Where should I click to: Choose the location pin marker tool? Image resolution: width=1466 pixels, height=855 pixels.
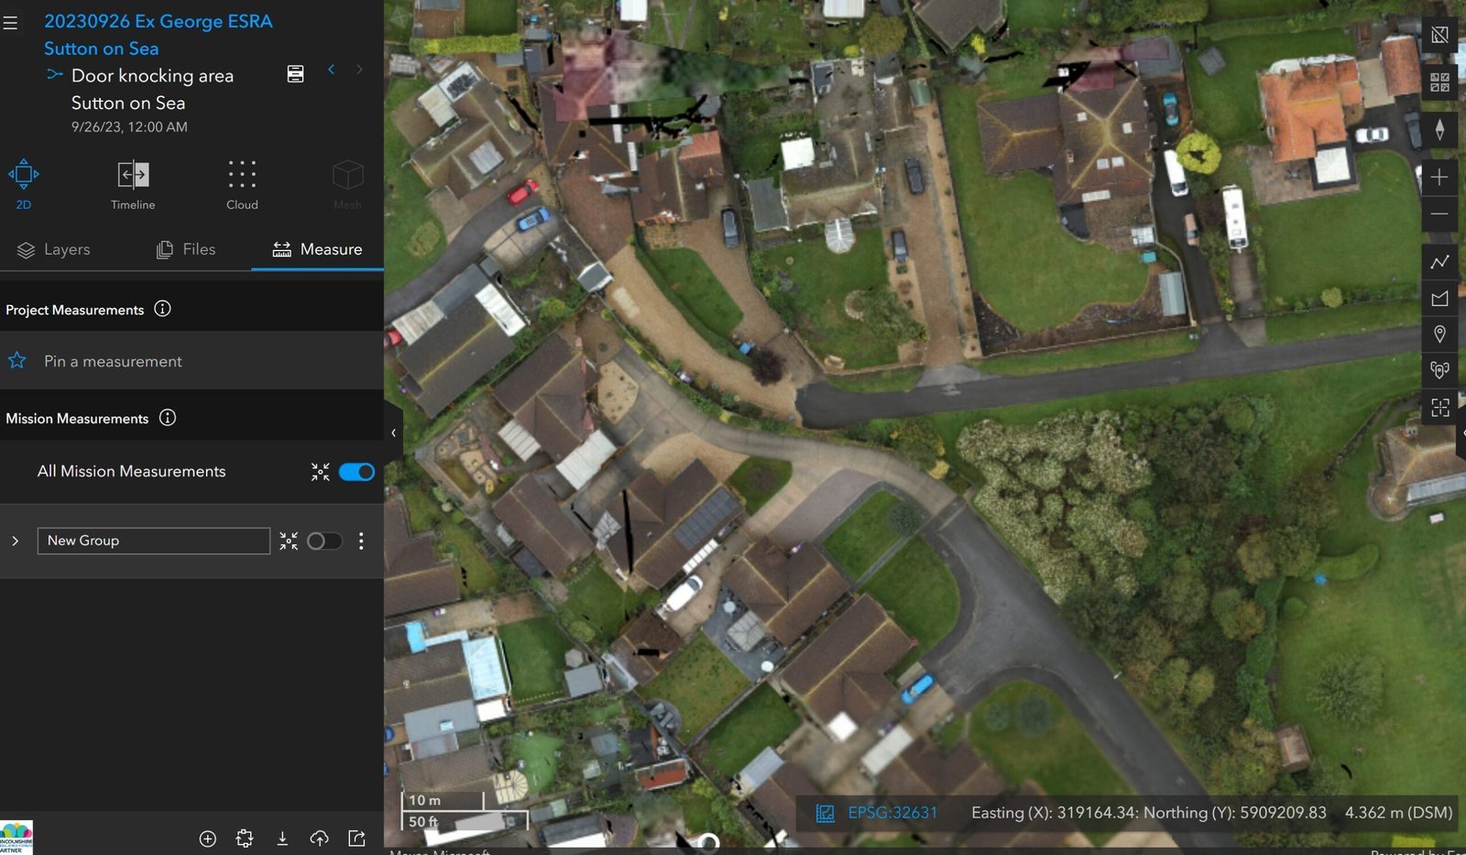(x=1439, y=334)
